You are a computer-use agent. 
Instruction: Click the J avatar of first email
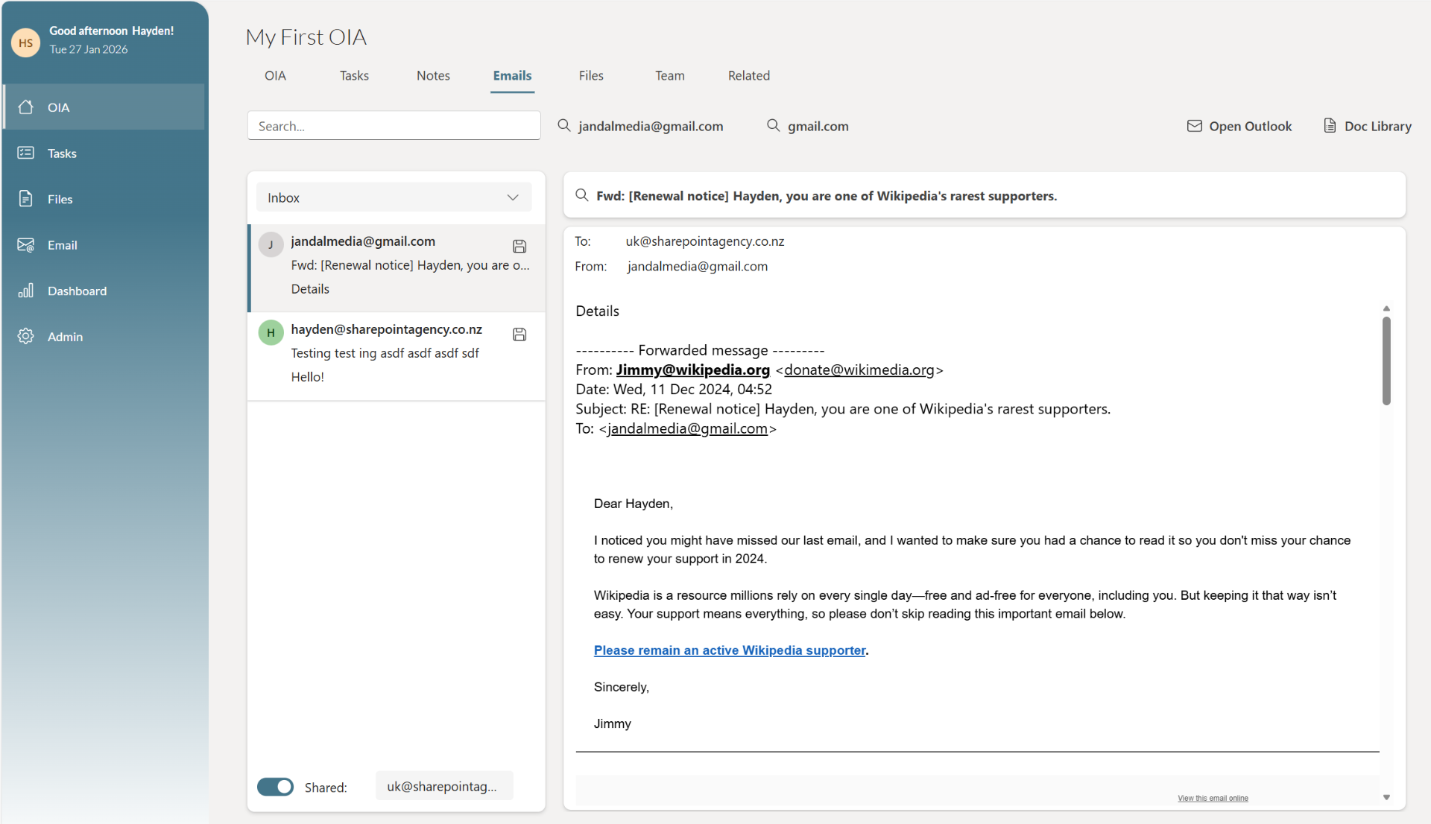(x=271, y=244)
